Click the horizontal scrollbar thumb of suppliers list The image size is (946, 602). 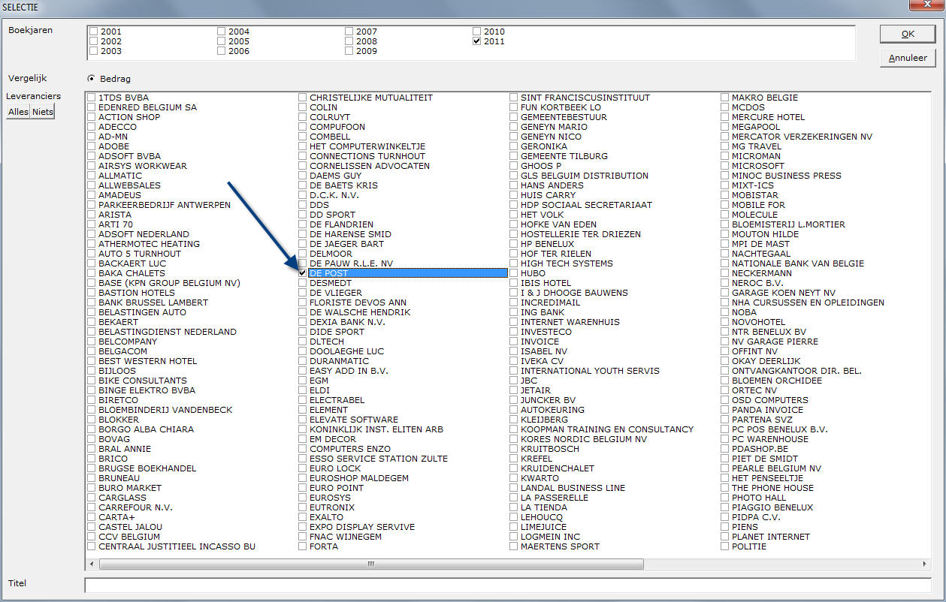click(371, 564)
